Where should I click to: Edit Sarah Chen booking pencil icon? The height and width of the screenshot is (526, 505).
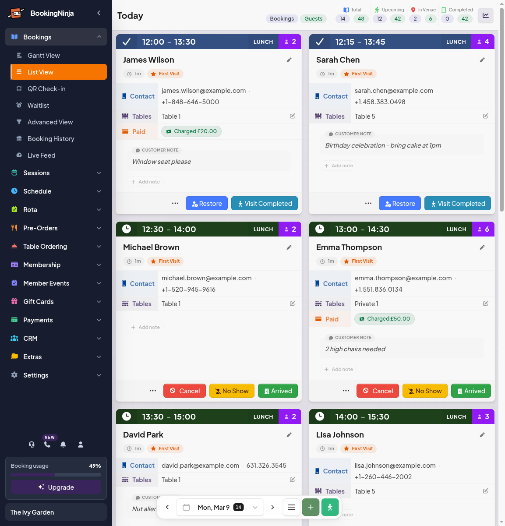482,60
